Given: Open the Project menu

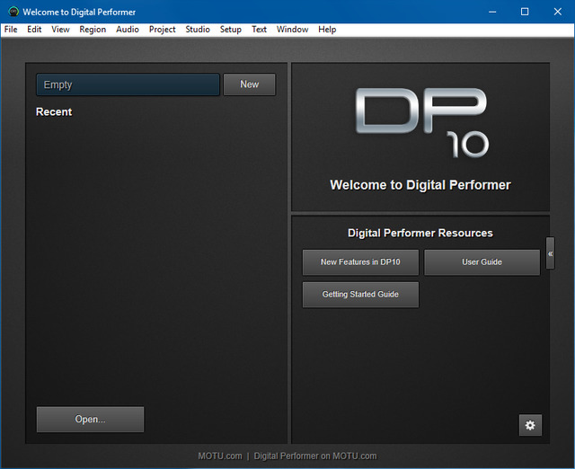Looking at the screenshot, I should point(163,30).
